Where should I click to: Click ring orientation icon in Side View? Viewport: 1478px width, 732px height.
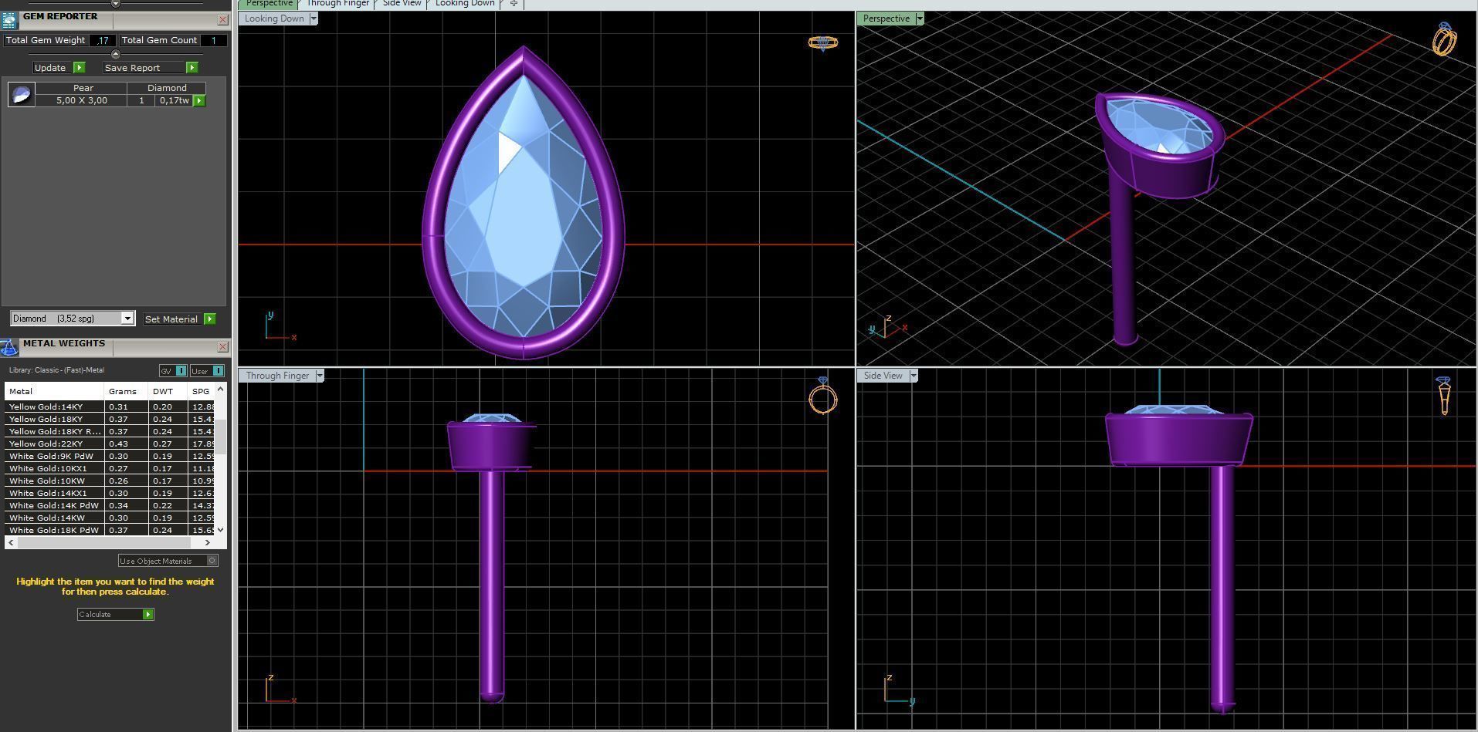[1443, 396]
